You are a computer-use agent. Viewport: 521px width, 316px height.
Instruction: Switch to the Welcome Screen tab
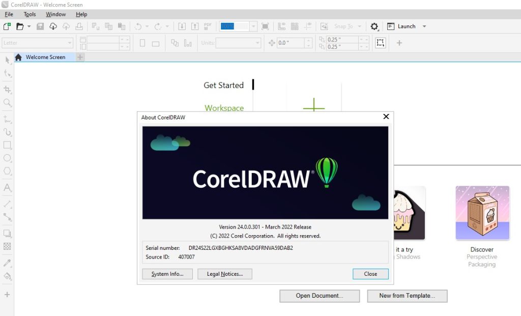tap(45, 57)
